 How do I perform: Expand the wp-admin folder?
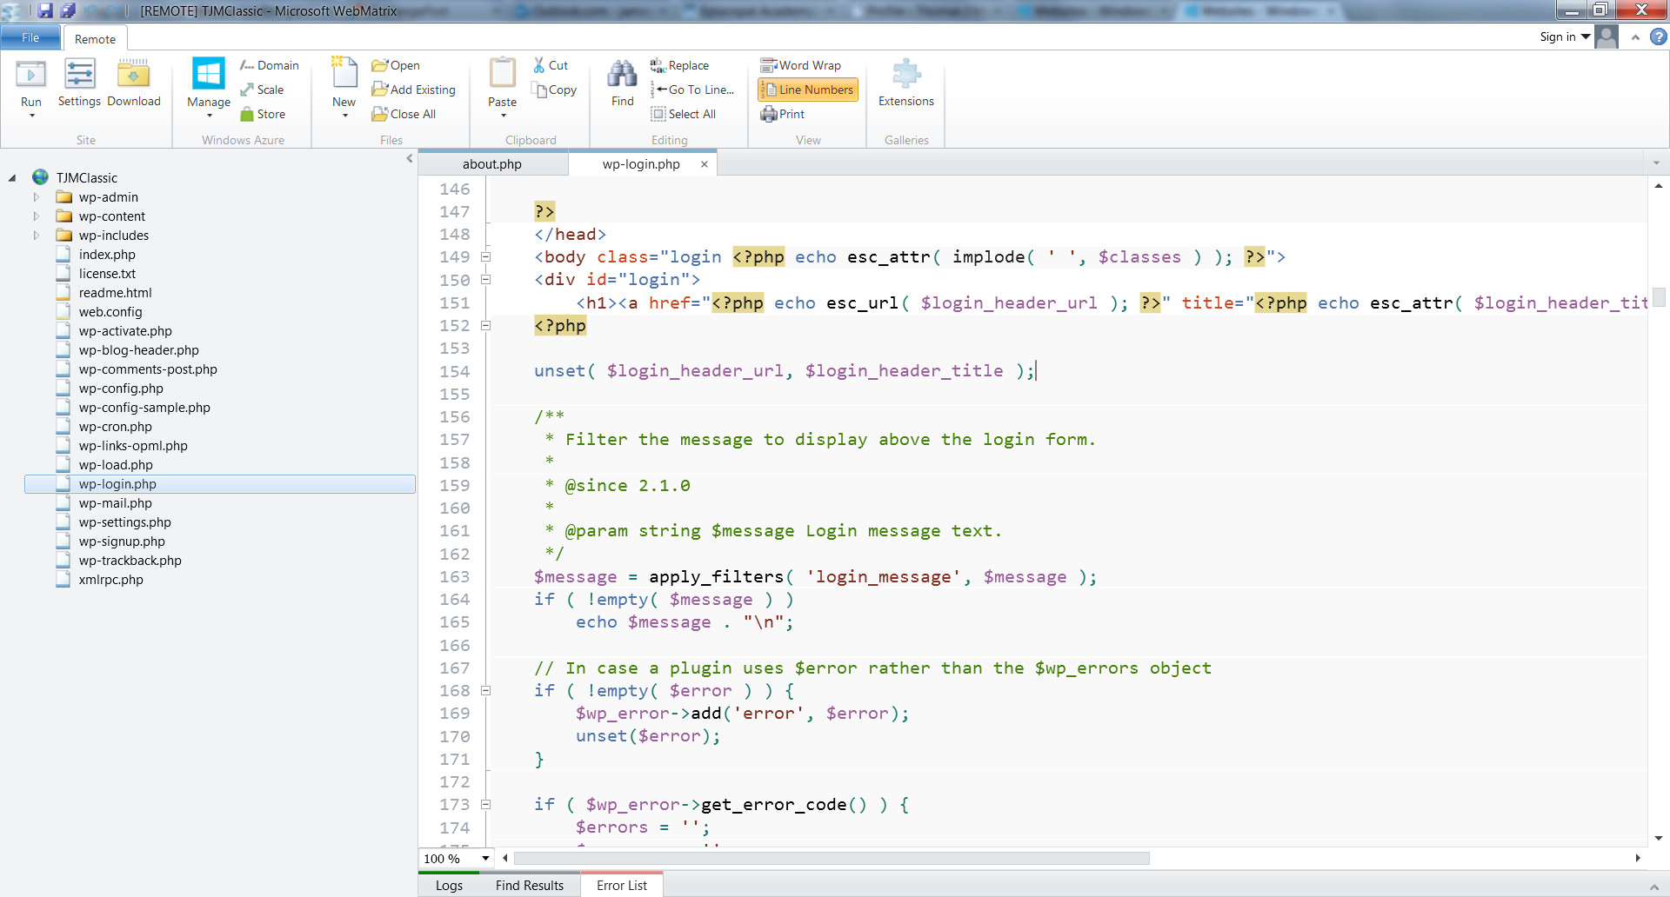37,197
